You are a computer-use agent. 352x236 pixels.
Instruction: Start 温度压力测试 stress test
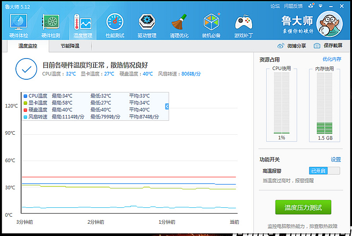(303, 207)
